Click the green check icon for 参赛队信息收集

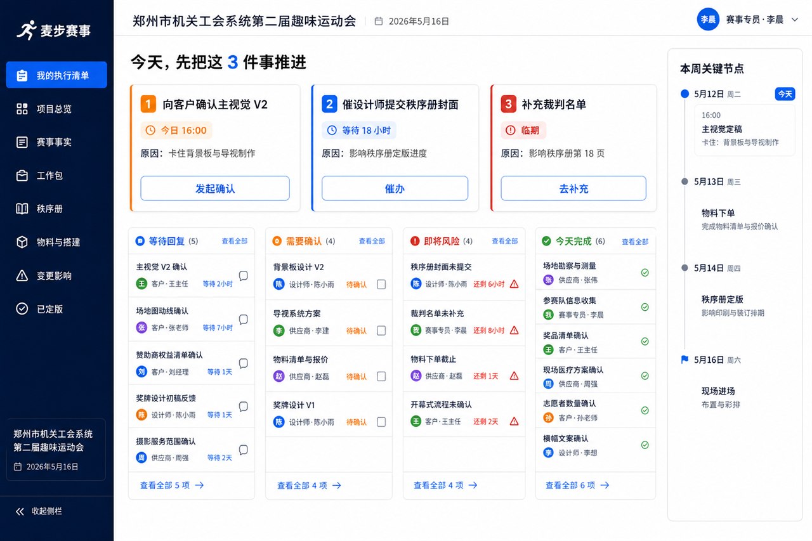point(645,307)
